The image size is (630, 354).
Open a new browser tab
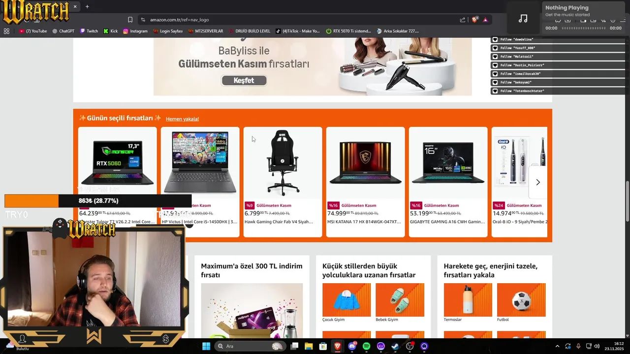87,6
